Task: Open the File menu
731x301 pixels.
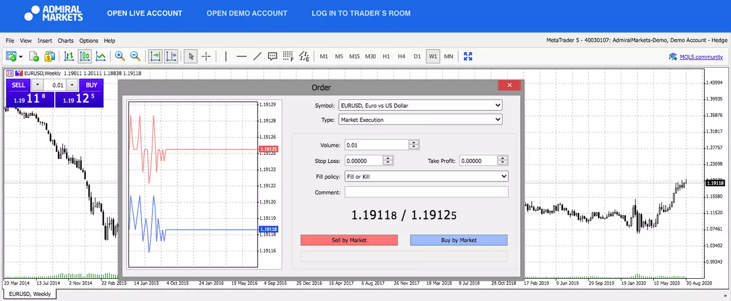Action: (10, 41)
